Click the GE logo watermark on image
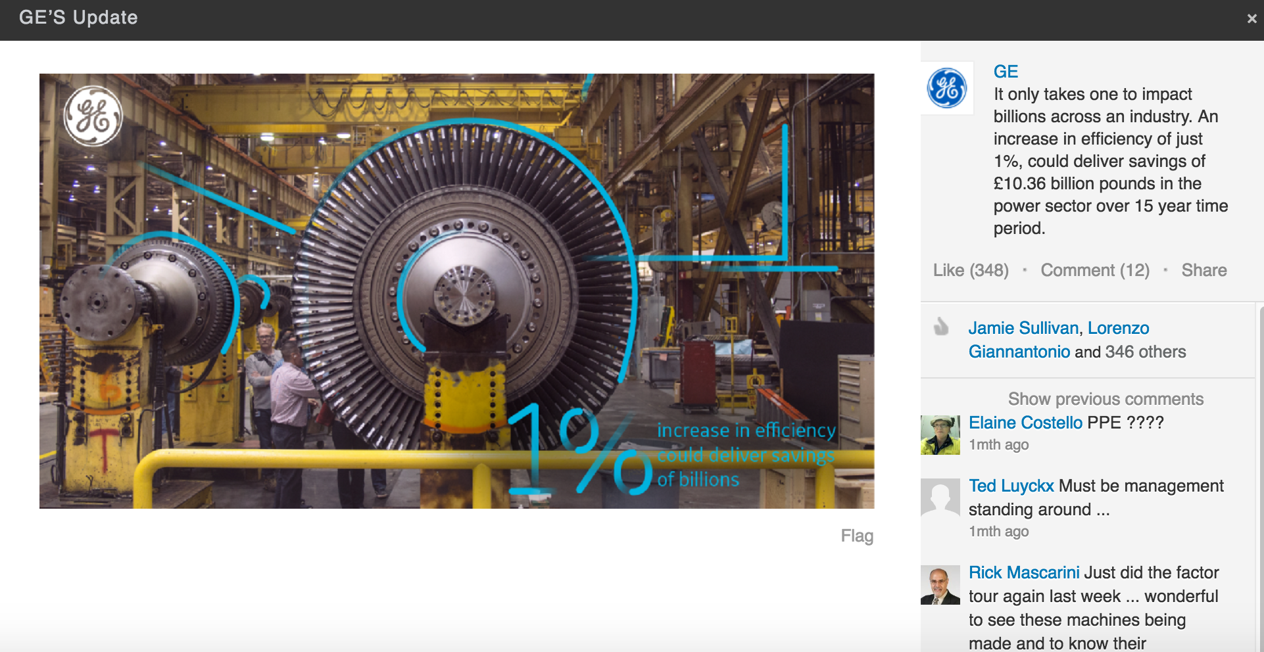 tap(93, 116)
